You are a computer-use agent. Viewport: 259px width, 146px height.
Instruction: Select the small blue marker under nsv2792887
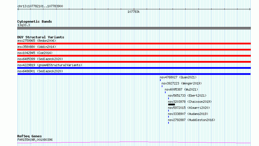tap(168, 123)
